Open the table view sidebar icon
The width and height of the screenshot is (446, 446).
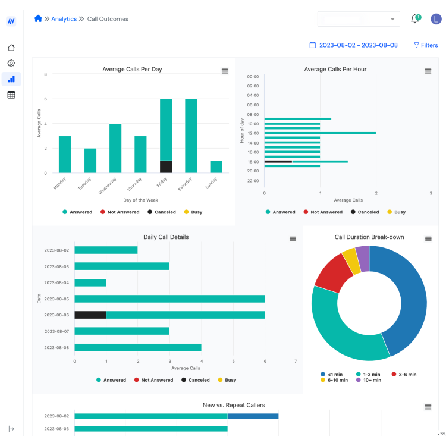pyautogui.click(x=11, y=95)
